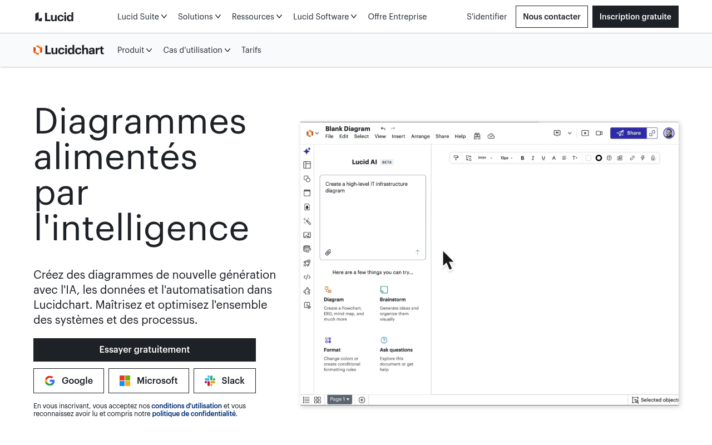Click the S'identifier link
Screen dimensions: 712x445
[x=487, y=17]
